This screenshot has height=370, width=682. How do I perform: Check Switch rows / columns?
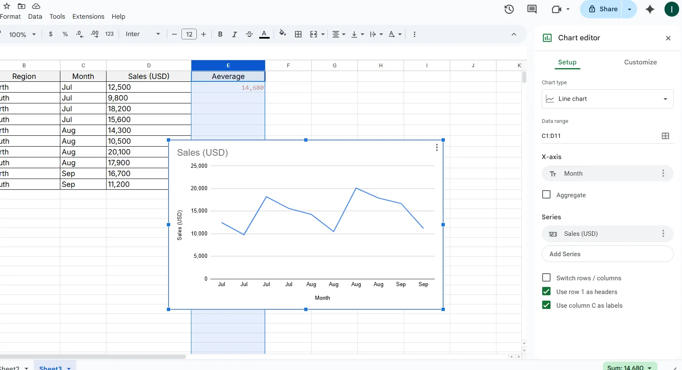546,278
